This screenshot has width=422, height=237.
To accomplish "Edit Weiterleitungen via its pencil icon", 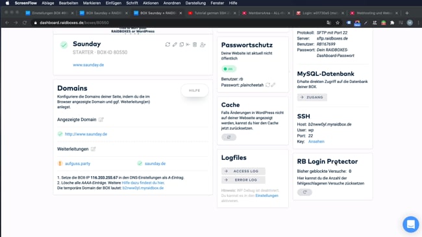I will (93, 149).
